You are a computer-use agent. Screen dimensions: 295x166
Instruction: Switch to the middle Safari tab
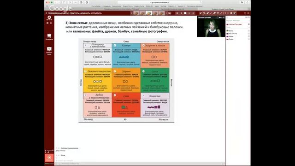(x=172, y=9)
